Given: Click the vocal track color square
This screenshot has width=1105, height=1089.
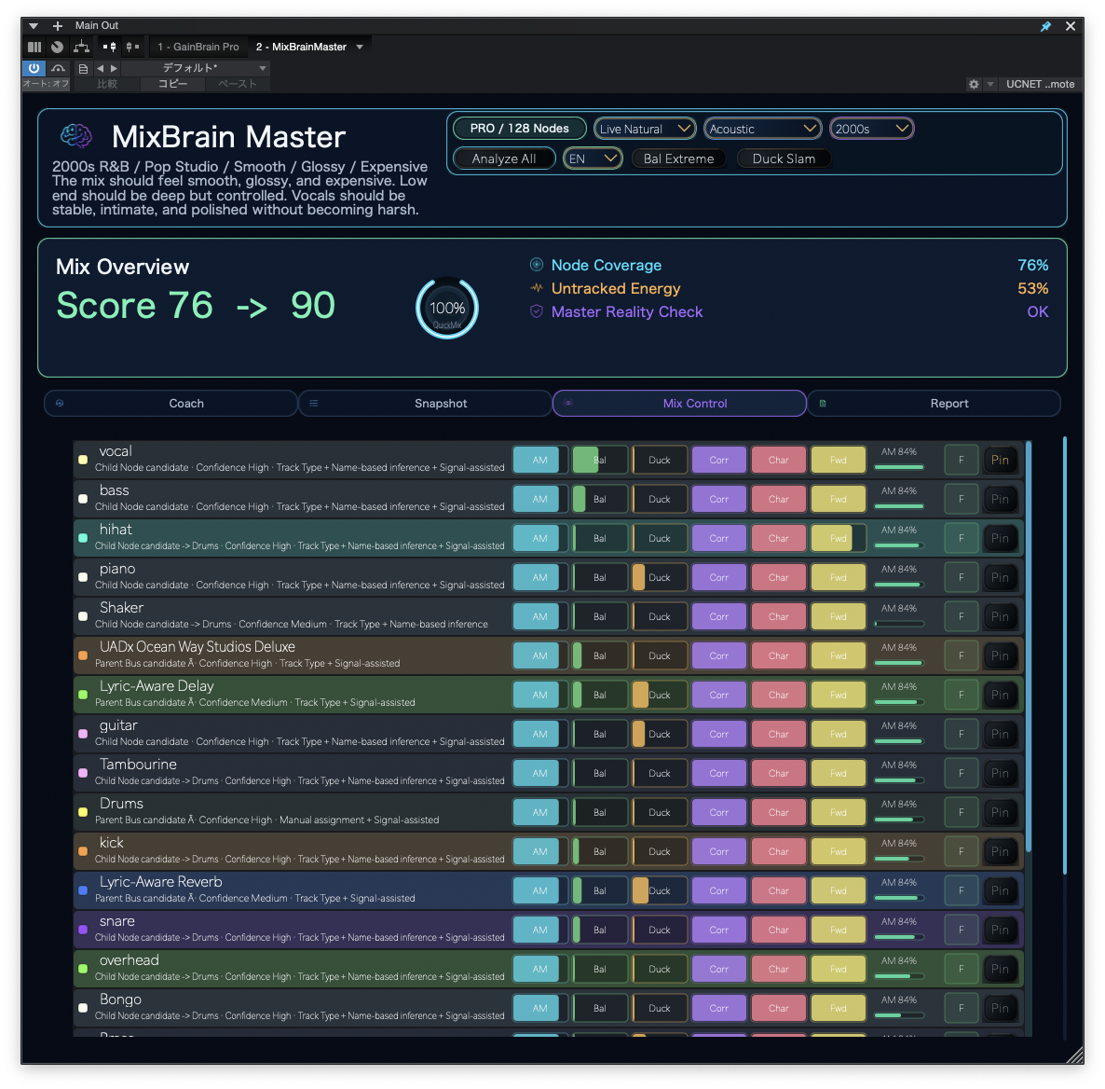Looking at the screenshot, I should click(x=83, y=460).
